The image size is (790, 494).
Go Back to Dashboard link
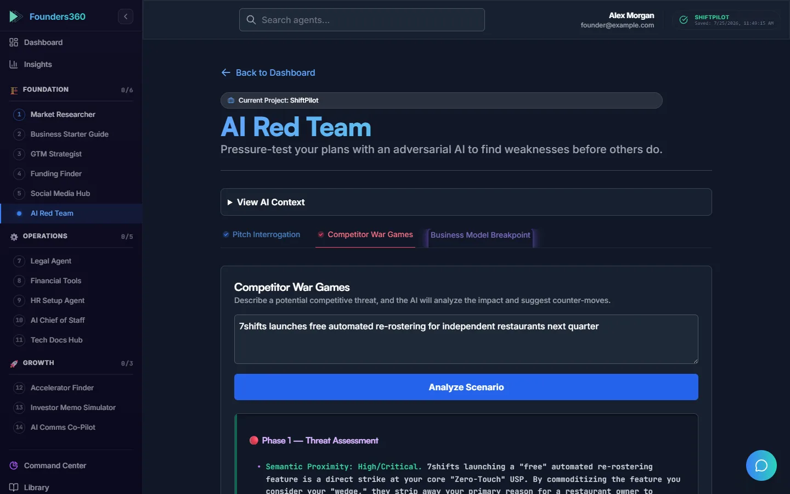[x=268, y=72]
